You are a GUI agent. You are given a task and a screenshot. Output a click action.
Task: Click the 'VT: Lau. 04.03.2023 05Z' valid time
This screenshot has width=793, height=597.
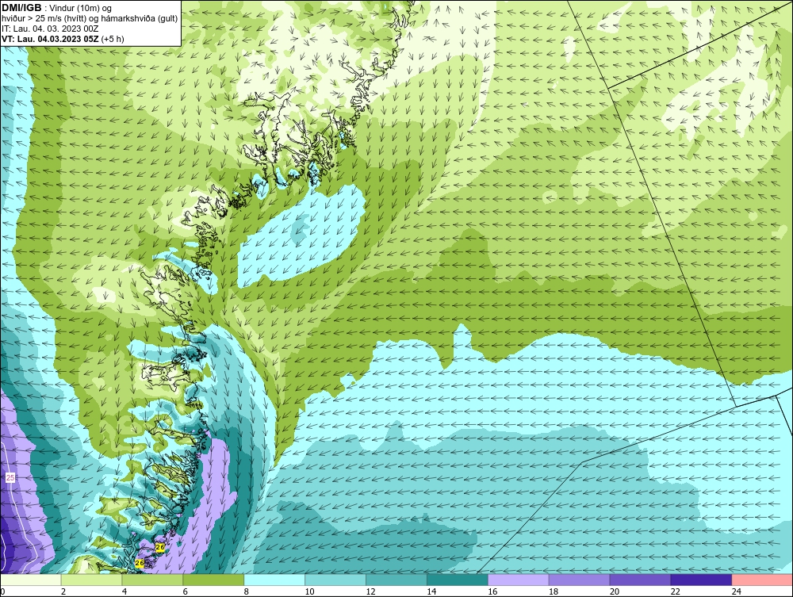(50, 39)
